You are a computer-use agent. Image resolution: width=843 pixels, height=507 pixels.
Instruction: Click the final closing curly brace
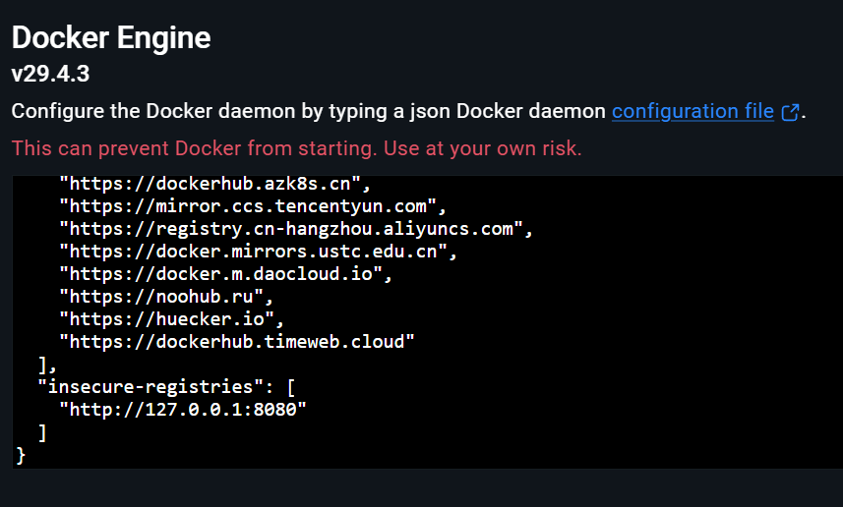coord(21,456)
